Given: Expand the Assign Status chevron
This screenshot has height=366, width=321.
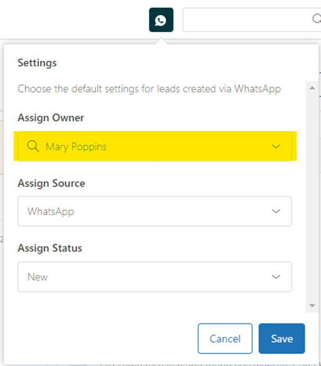Looking at the screenshot, I should click(276, 277).
